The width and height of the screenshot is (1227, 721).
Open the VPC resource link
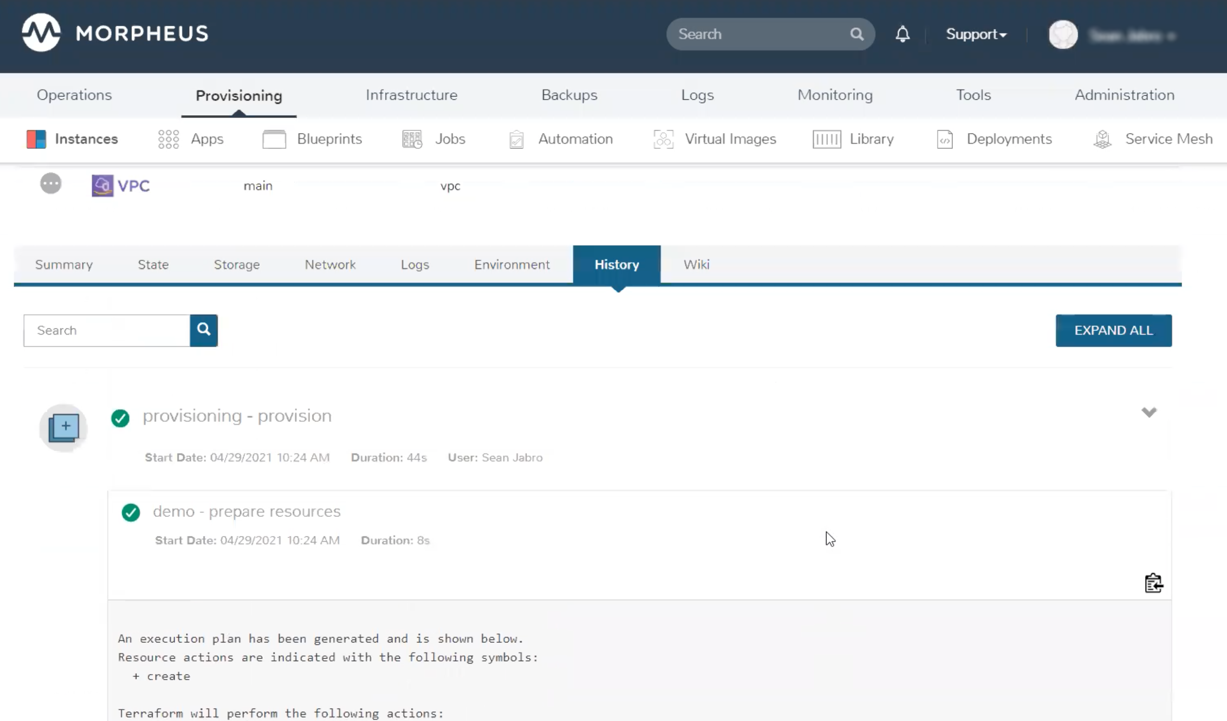133,186
